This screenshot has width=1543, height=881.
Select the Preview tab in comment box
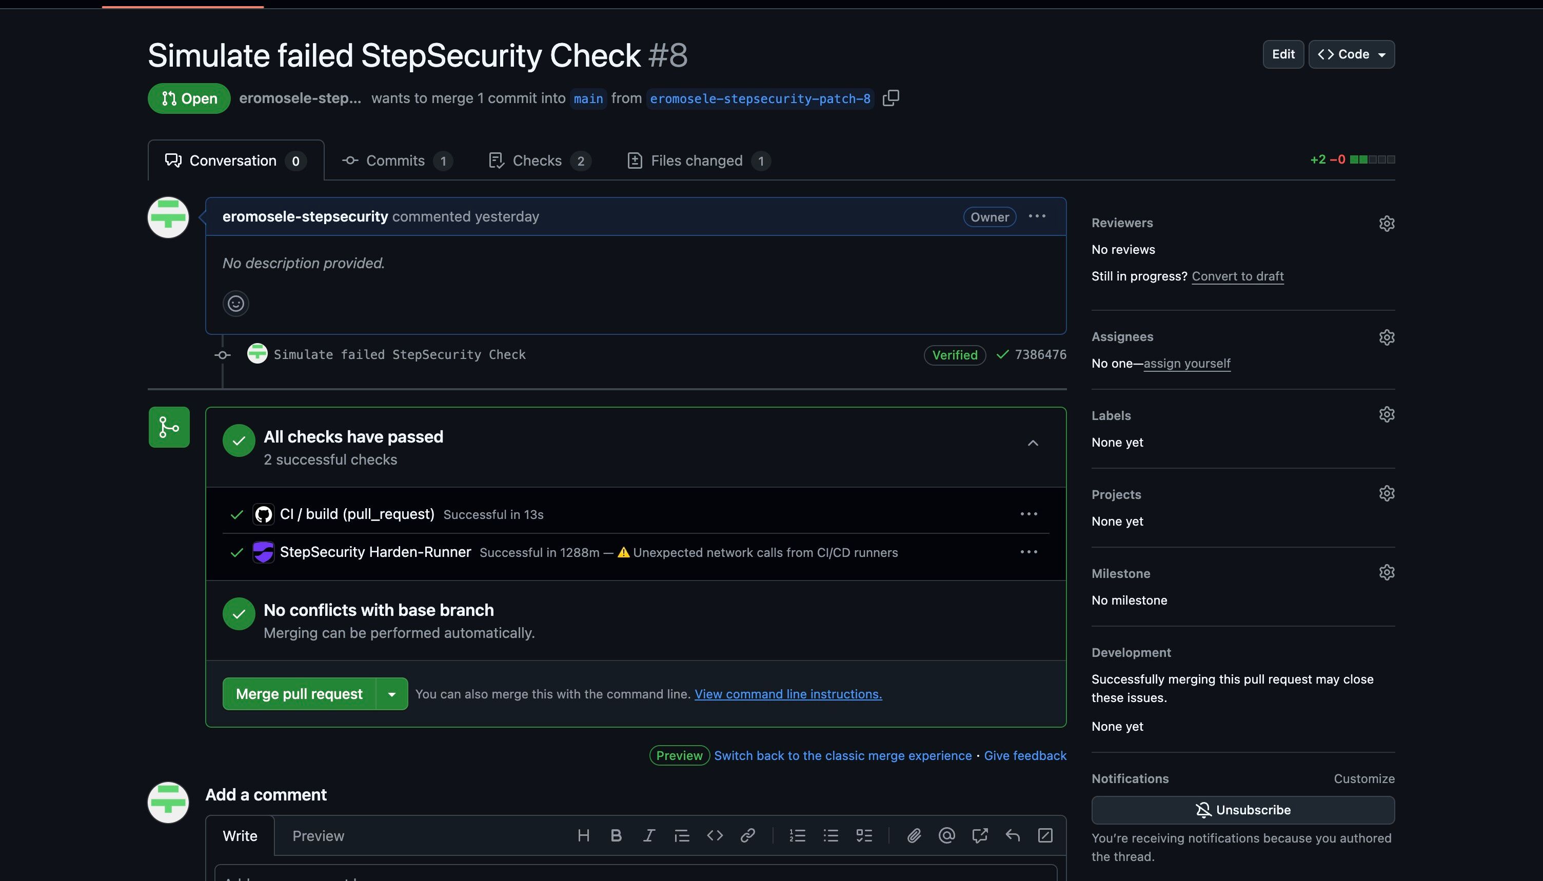[318, 836]
